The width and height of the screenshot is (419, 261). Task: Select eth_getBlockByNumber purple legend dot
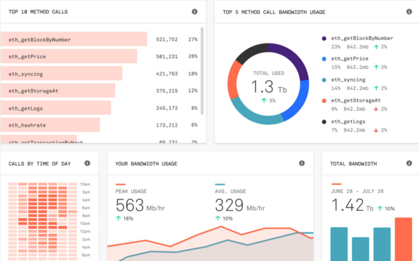[324, 38]
